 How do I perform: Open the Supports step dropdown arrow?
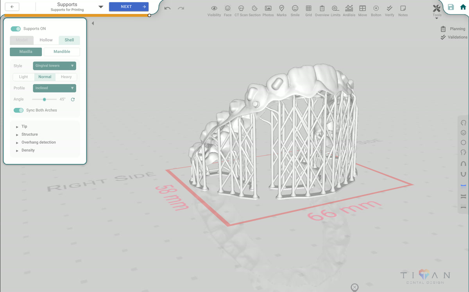[x=100, y=7]
